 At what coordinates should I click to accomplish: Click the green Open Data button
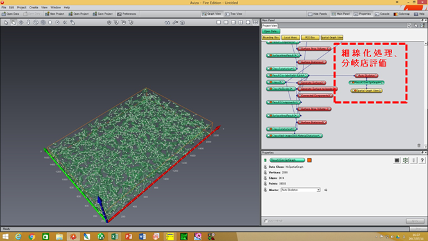click(271, 31)
